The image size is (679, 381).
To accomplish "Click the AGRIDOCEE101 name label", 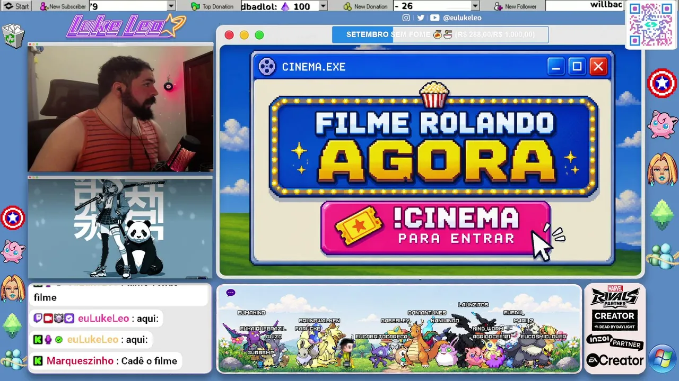I will pyautogui.click(x=491, y=337).
